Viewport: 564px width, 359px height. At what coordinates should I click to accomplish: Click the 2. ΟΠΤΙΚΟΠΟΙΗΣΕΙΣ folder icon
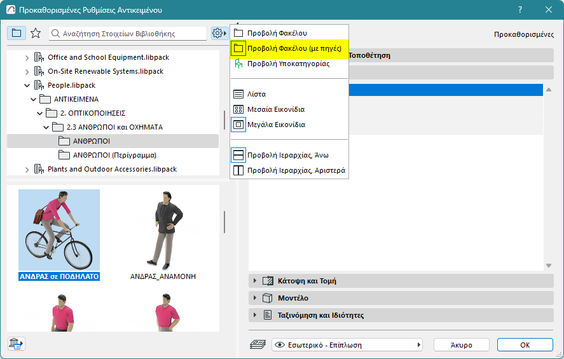coord(52,113)
